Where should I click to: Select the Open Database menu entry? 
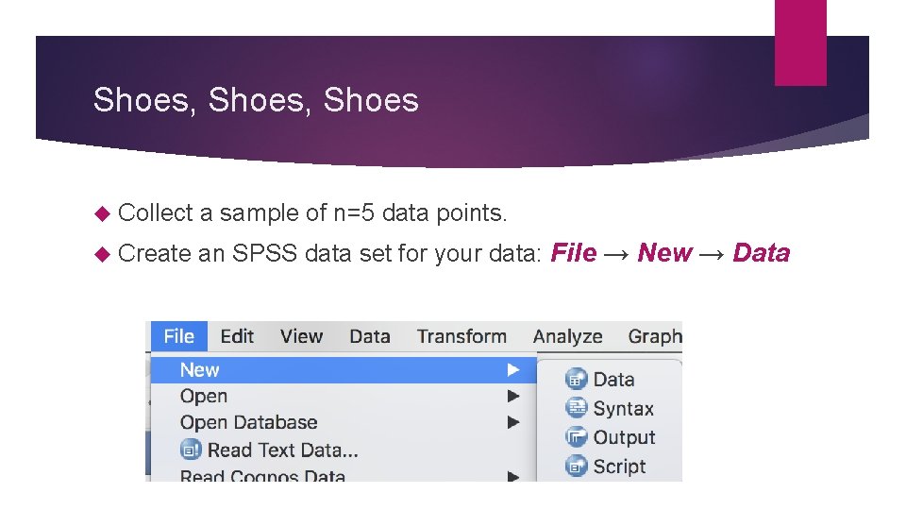248,422
